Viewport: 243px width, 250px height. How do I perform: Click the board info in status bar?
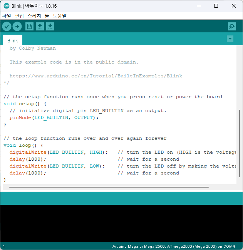coord(174,247)
